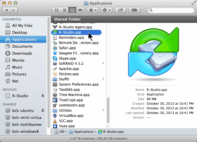This screenshot has width=197, height=142.
Task: Go forward with the right arrow
Action: [14, 10]
